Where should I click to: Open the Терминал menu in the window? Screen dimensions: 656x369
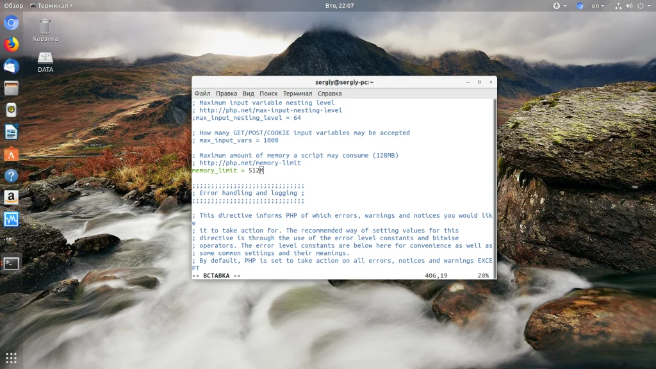pos(297,94)
